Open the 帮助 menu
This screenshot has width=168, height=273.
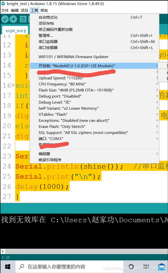[44, 11]
